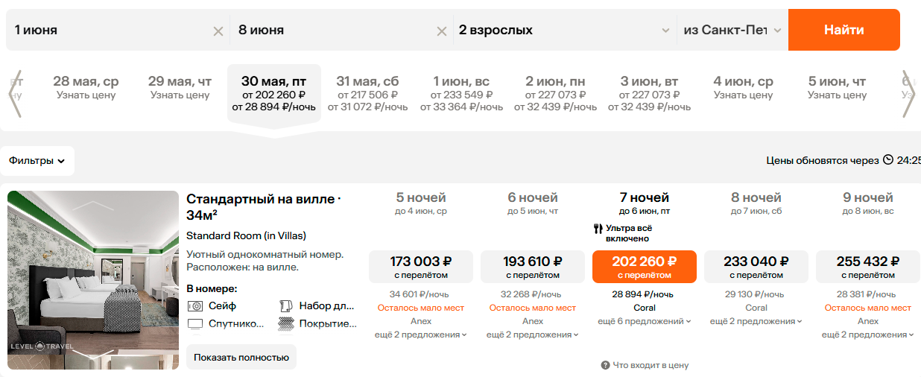Image resolution: width=921 pixels, height=377 pixels.
Task: Click the satellite TV amenity icon
Action: (195, 324)
